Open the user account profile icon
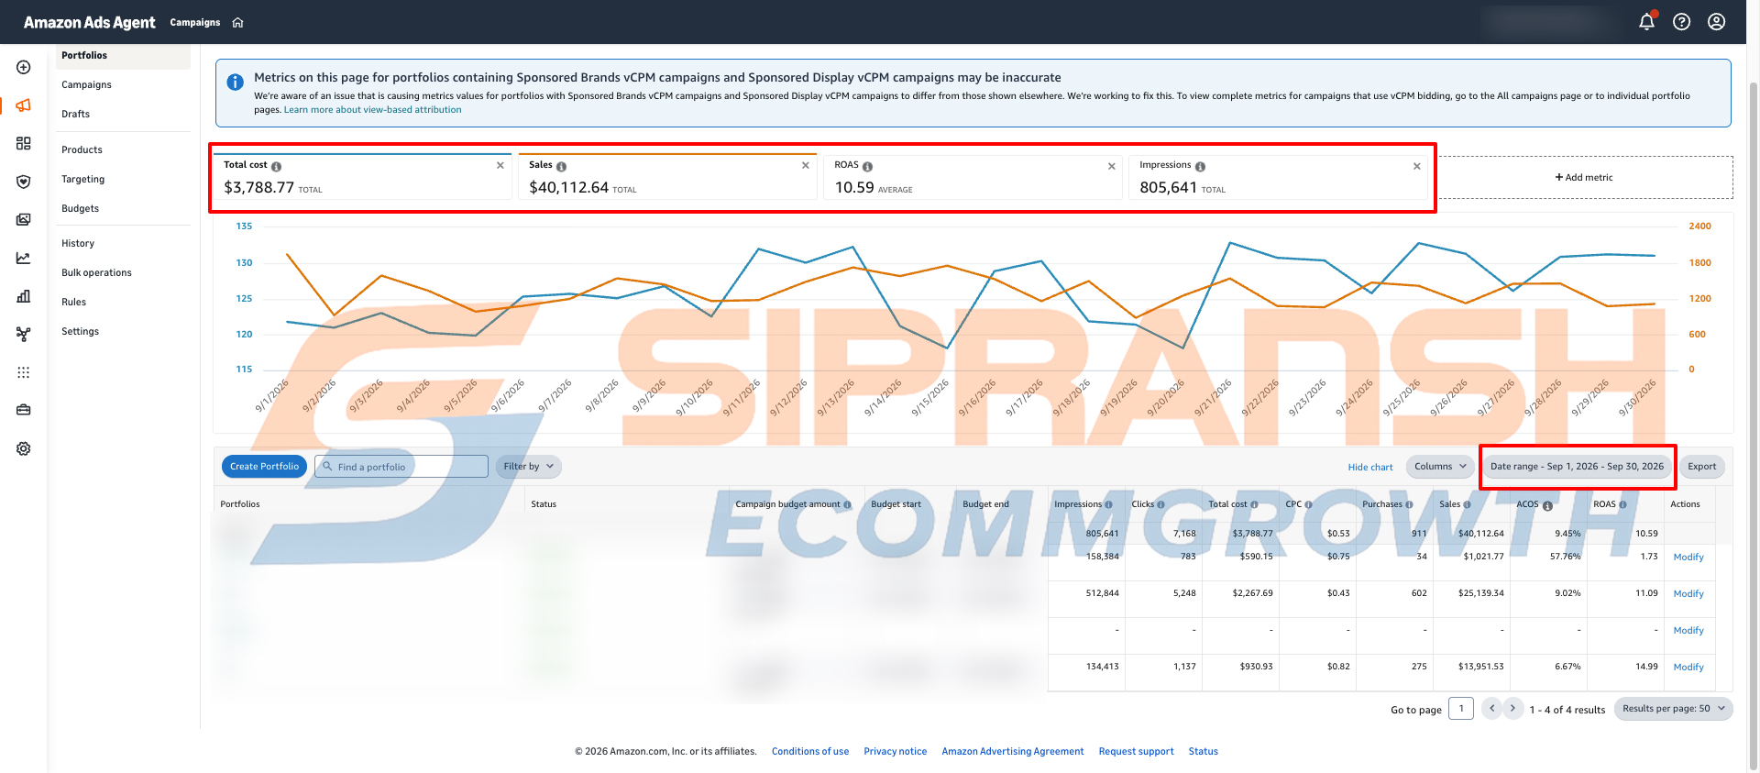This screenshot has width=1760, height=773. coord(1716,22)
